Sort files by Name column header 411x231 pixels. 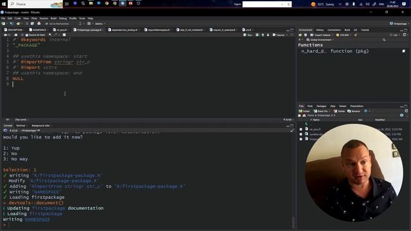(x=316, y=120)
